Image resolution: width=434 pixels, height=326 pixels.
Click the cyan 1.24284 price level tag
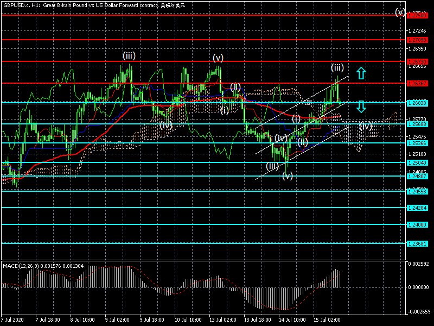tap(417, 208)
